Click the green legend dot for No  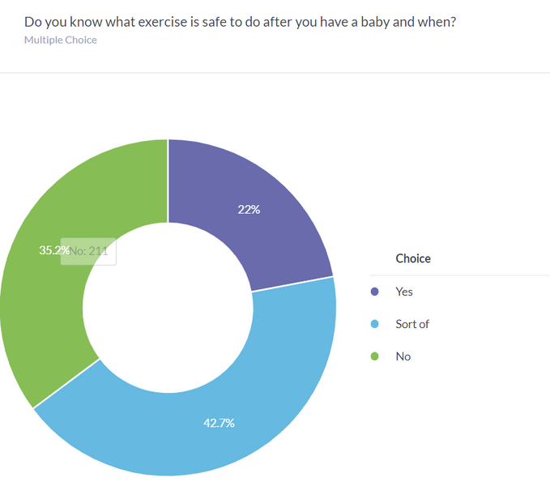(x=374, y=356)
